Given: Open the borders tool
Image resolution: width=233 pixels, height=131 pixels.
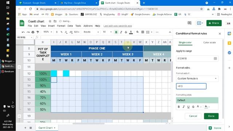Looking at the screenshot, I should pos(143,32).
